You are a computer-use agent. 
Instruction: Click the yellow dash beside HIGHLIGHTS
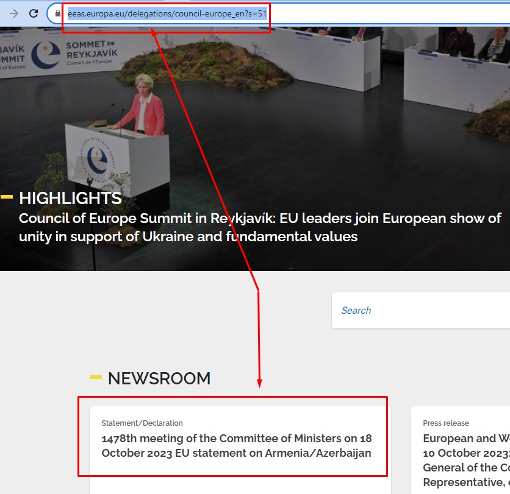tap(7, 197)
